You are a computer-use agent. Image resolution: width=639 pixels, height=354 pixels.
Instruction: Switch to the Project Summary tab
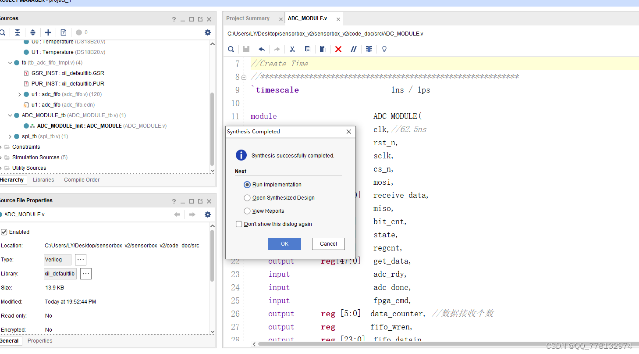click(248, 18)
